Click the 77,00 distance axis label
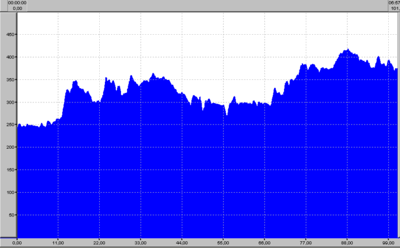 [306, 242]
